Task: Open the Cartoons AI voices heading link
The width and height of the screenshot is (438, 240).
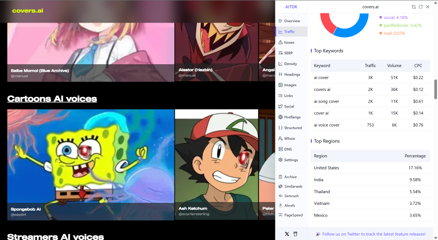Action: tap(52, 99)
